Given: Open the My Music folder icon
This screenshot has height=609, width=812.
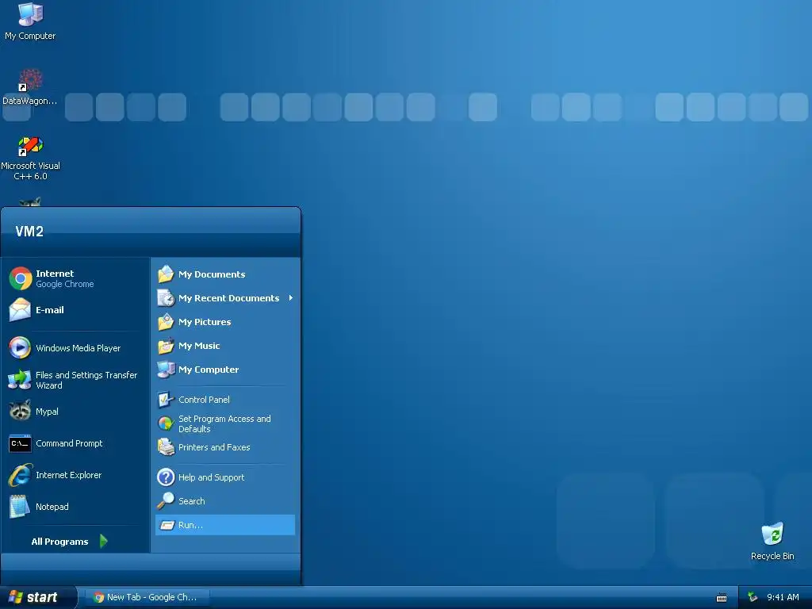Looking at the screenshot, I should [166, 346].
